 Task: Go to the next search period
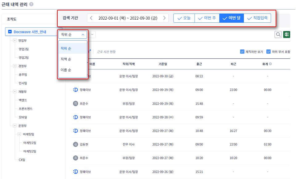(164, 18)
